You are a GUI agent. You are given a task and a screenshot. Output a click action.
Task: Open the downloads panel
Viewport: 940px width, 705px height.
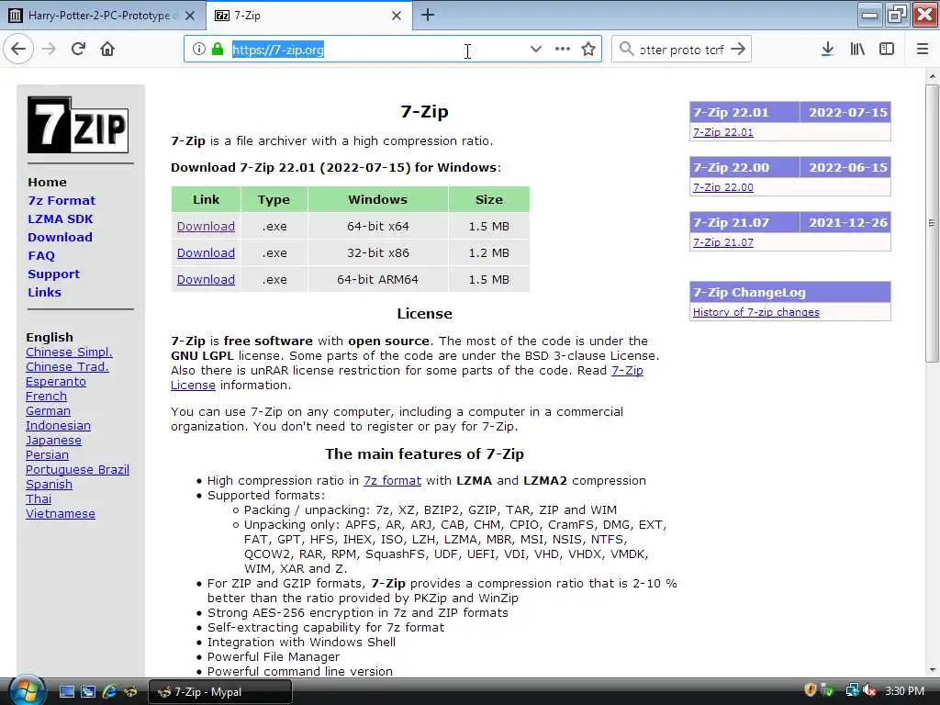[x=827, y=50]
